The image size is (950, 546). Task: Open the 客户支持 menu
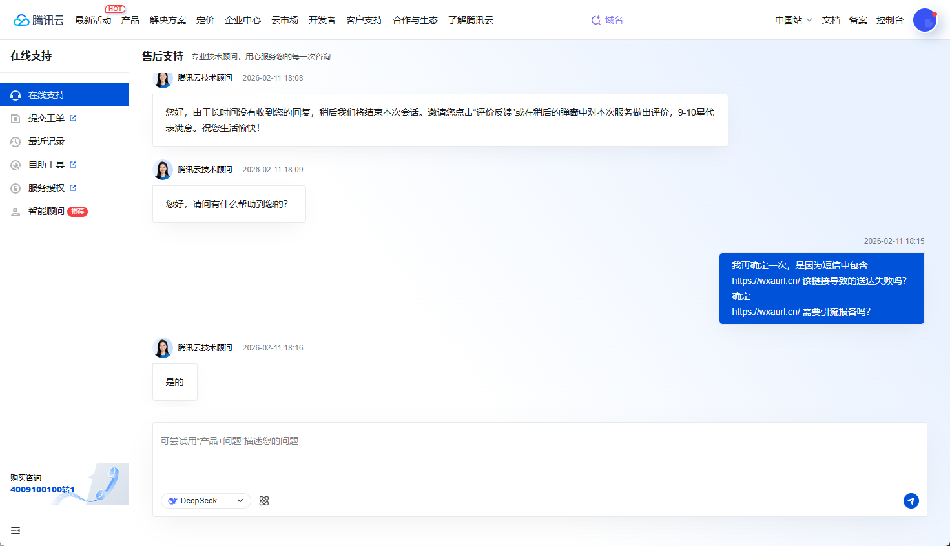point(364,20)
